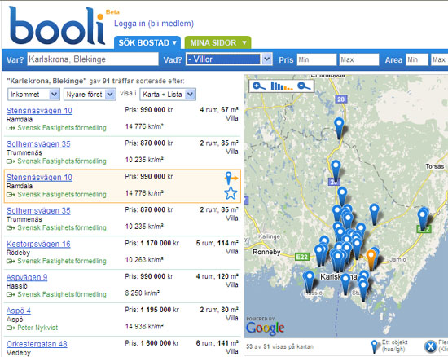Image resolution: width=448 pixels, height=357 pixels.
Task: Click the agent arrow icon under Rödeby
Action: point(11,262)
